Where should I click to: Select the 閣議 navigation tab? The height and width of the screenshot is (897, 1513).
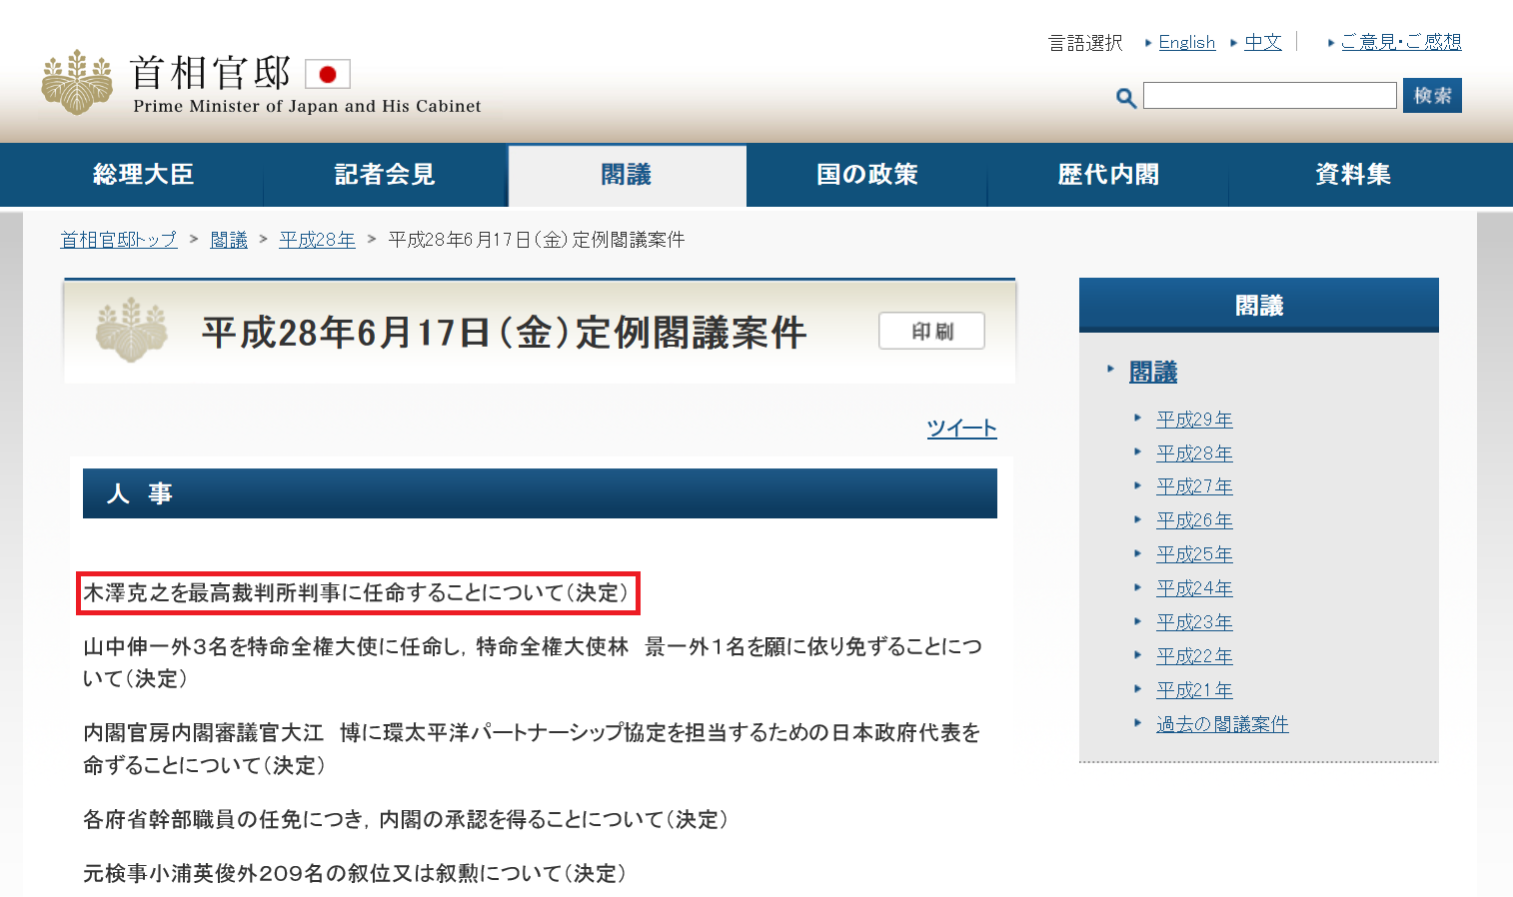(x=627, y=174)
